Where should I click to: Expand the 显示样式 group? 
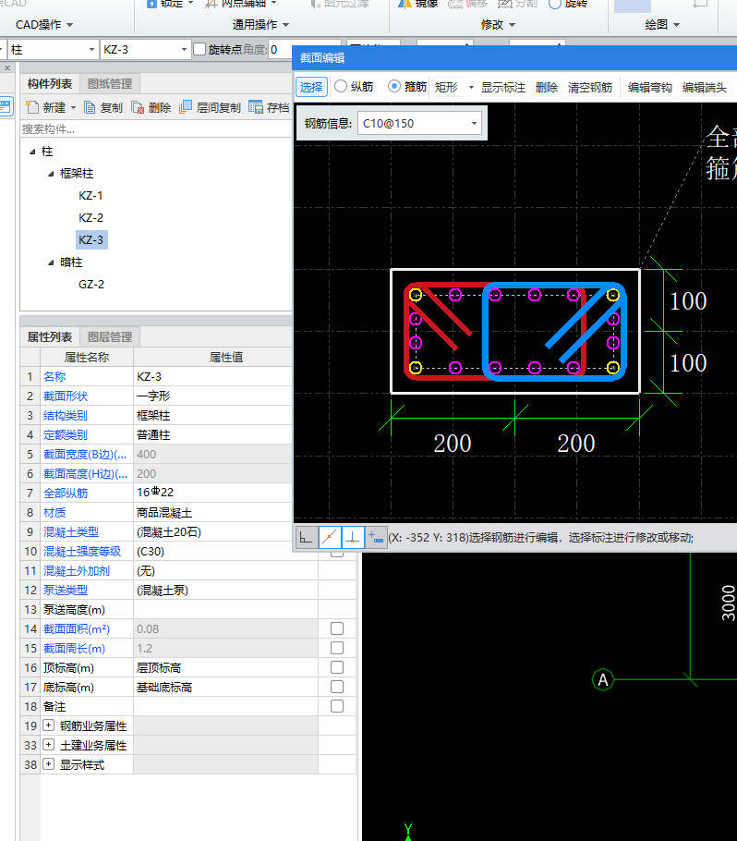pos(48,763)
